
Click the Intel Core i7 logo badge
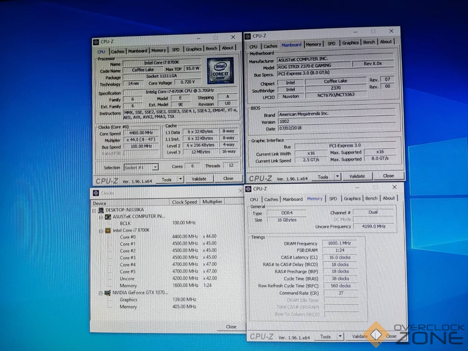coord(220,71)
